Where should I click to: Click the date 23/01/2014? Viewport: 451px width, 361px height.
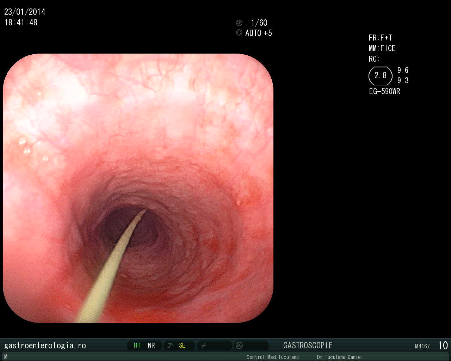click(25, 12)
